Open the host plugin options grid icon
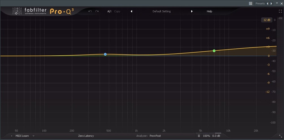 [250, 3]
